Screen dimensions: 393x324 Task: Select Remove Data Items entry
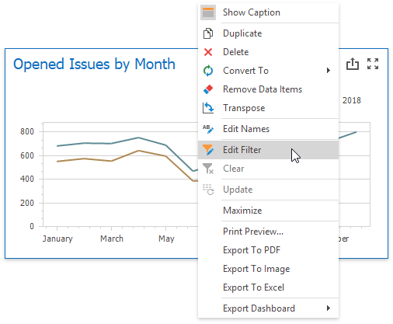(269, 89)
